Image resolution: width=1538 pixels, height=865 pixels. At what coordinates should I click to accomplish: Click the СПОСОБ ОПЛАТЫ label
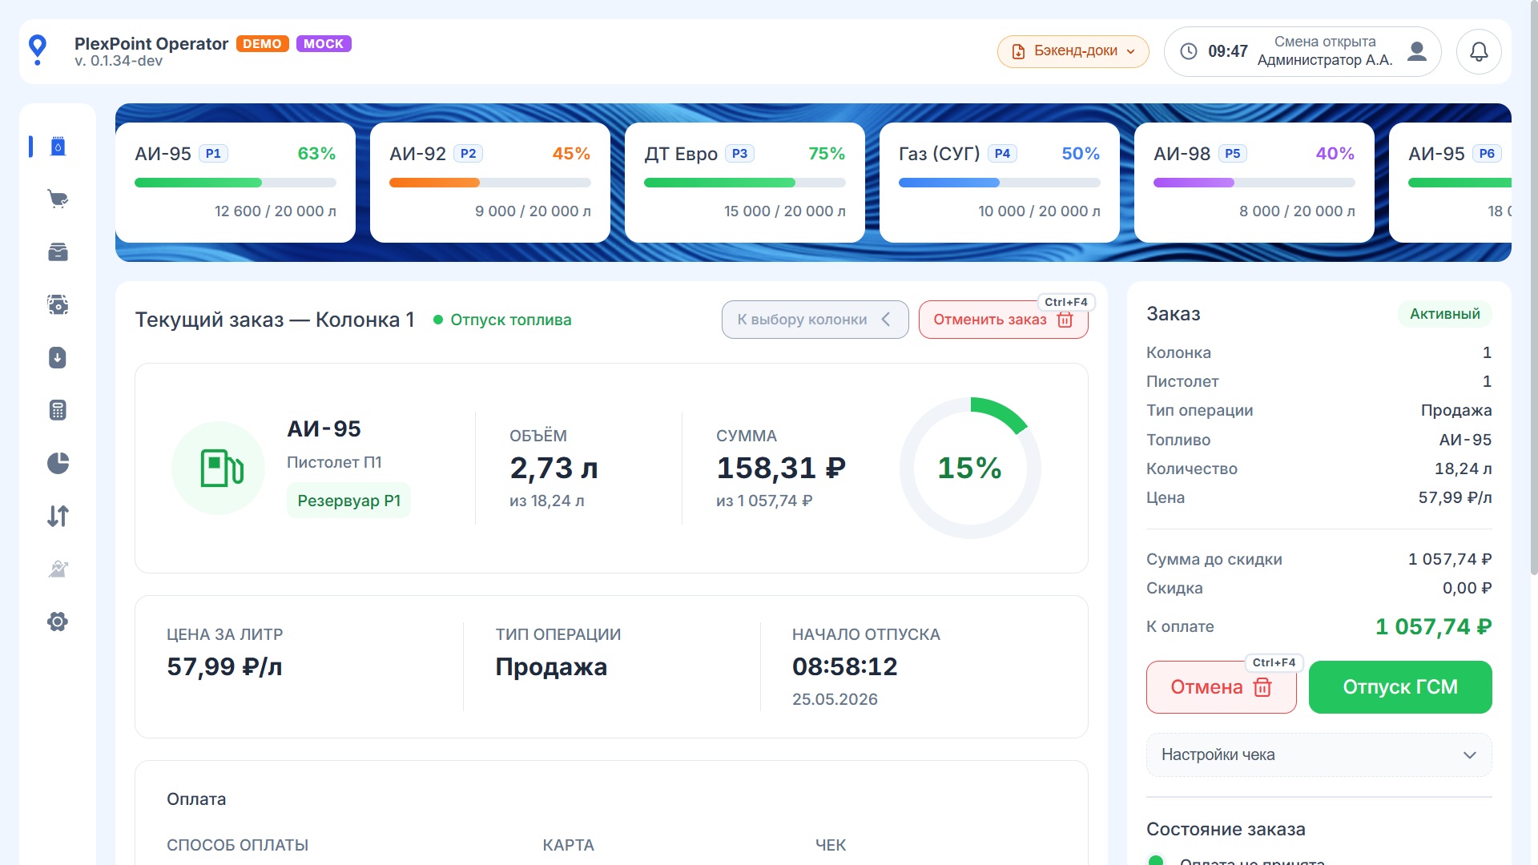pyautogui.click(x=237, y=845)
